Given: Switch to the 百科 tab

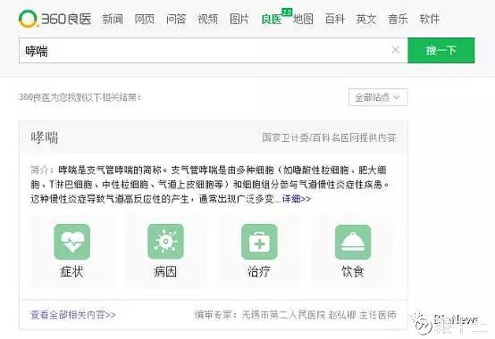Looking at the screenshot, I should [x=335, y=20].
